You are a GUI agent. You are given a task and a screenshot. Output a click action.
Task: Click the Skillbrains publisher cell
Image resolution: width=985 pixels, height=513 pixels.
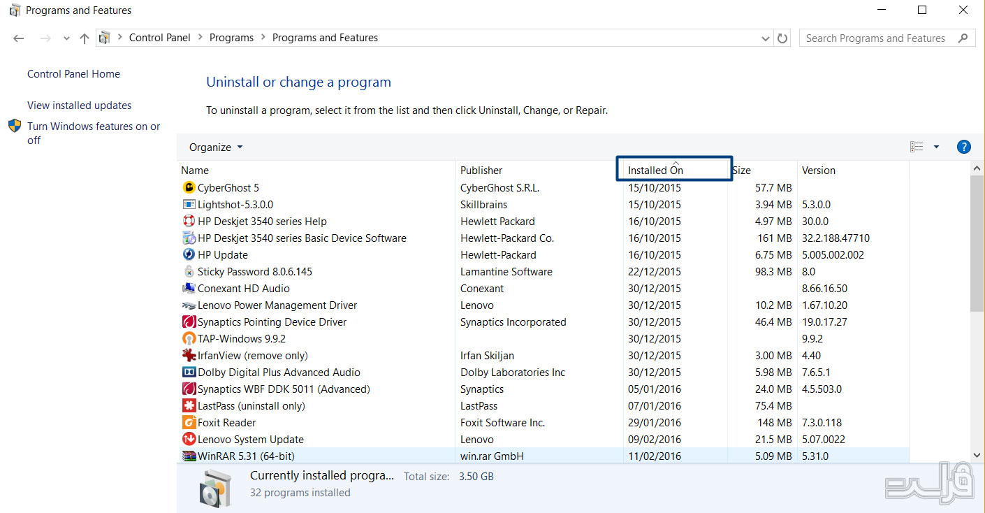click(x=484, y=204)
